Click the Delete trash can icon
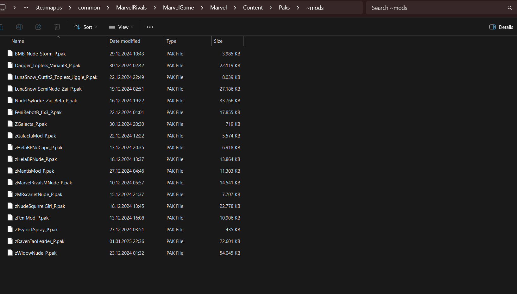 (57, 27)
